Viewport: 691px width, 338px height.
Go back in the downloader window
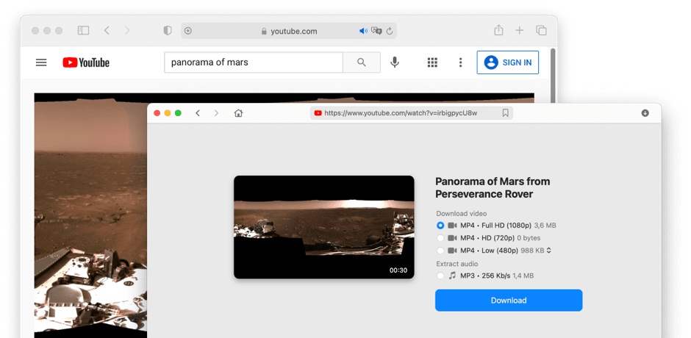pyautogui.click(x=198, y=113)
